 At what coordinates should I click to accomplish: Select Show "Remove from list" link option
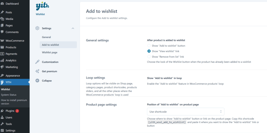coord(149,57)
